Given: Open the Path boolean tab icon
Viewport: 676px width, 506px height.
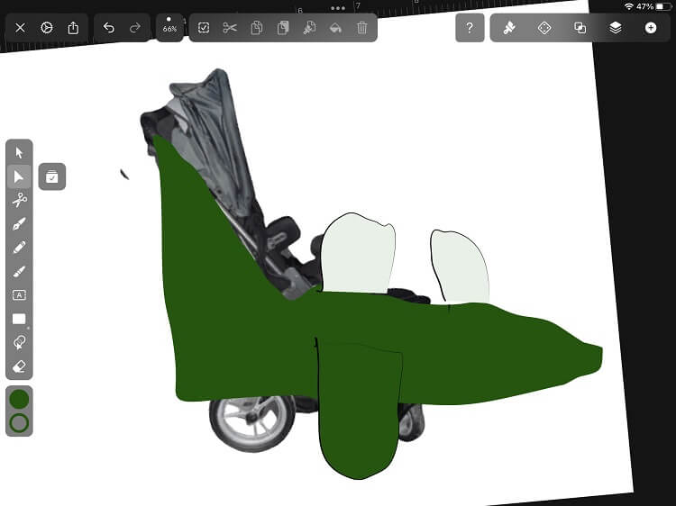Looking at the screenshot, I should [580, 28].
